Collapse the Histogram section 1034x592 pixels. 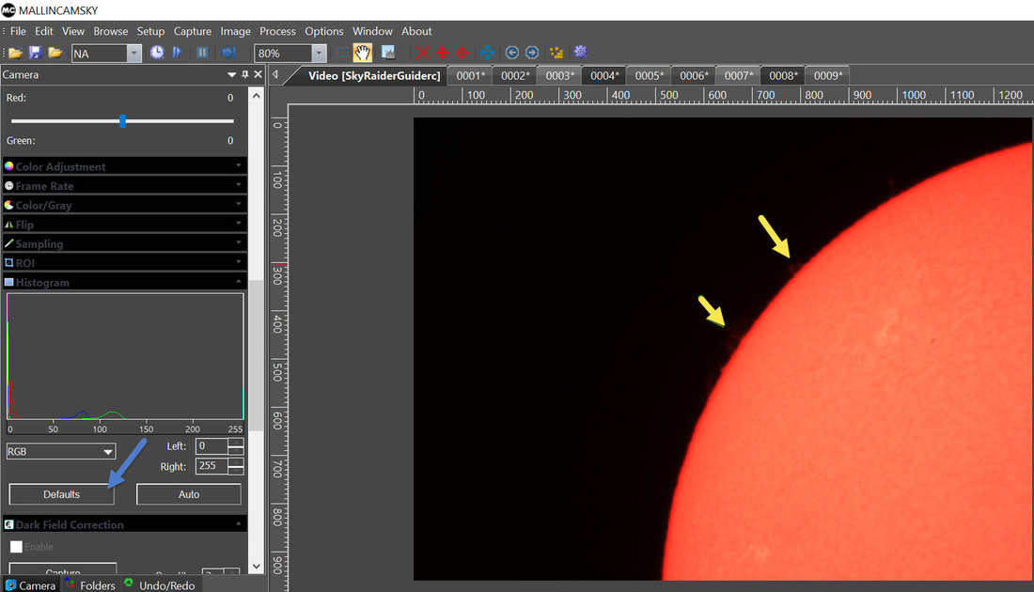coord(125,282)
